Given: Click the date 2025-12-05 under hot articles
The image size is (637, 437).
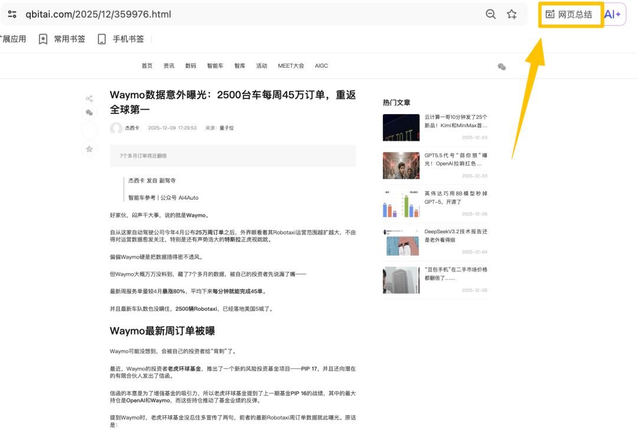Looking at the screenshot, I should click(474, 290).
